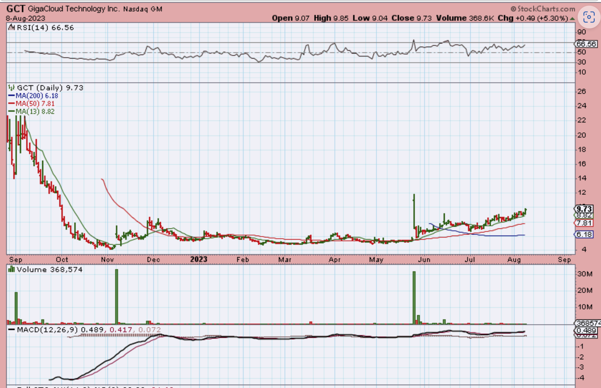Screen dimensions: 601x388
Task: Click the 6.18 MA(200) axis label
Action: coord(584,234)
